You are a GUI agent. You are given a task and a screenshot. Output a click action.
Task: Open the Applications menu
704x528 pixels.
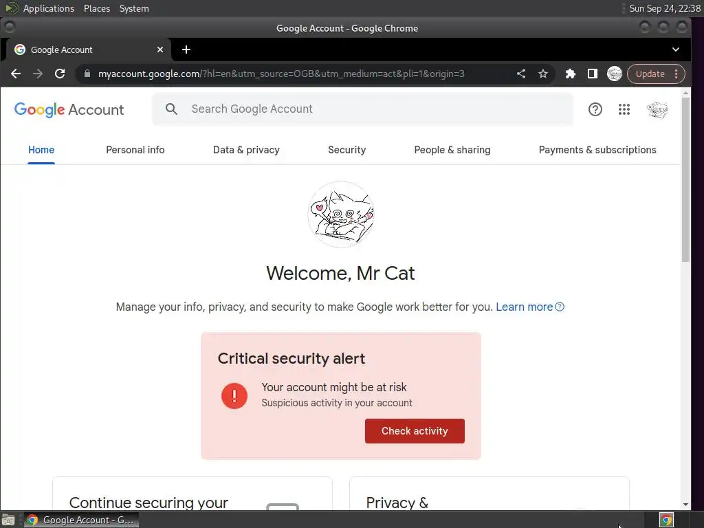click(x=49, y=8)
